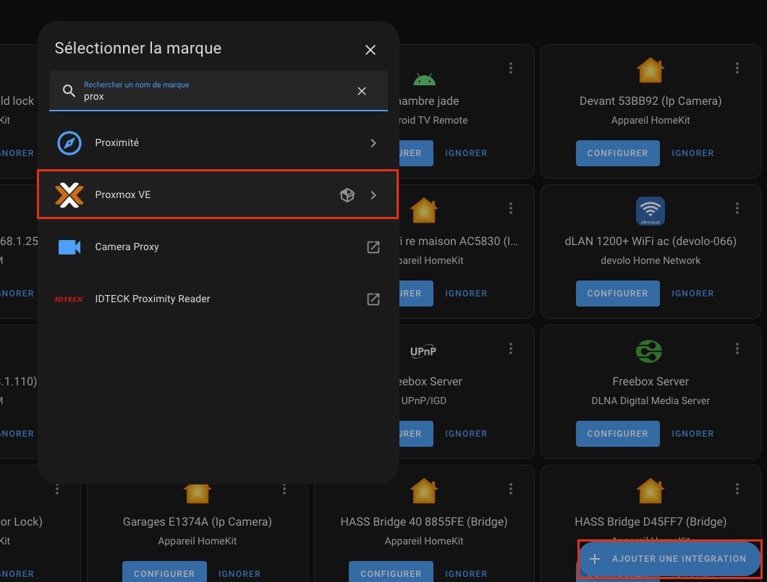Select the UPnP/IGD subtitle text
The height and width of the screenshot is (582, 767).
424,401
